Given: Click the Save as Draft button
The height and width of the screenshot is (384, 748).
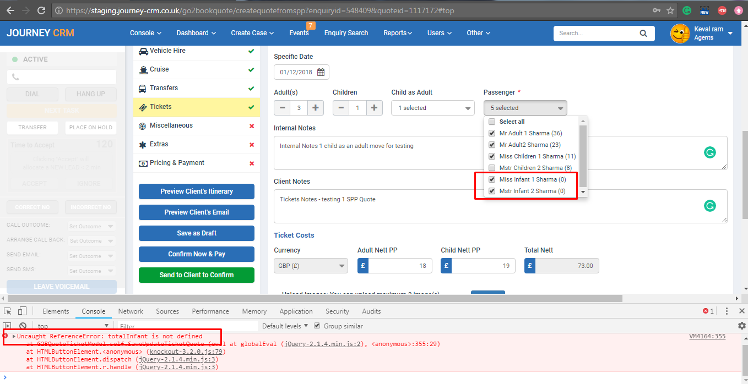Looking at the screenshot, I should [197, 233].
